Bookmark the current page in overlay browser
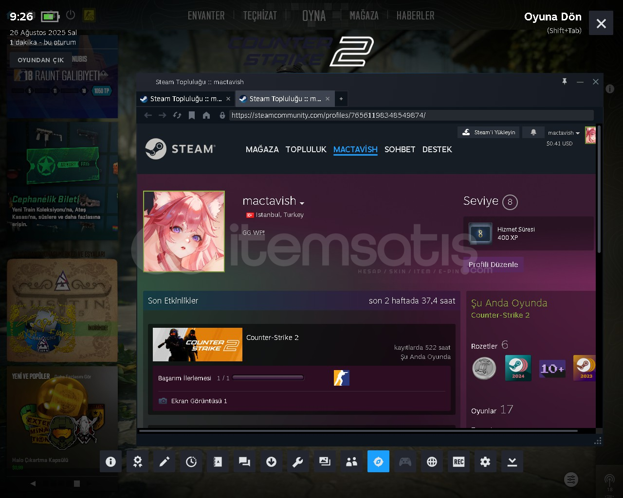The image size is (623, 498). point(192,115)
